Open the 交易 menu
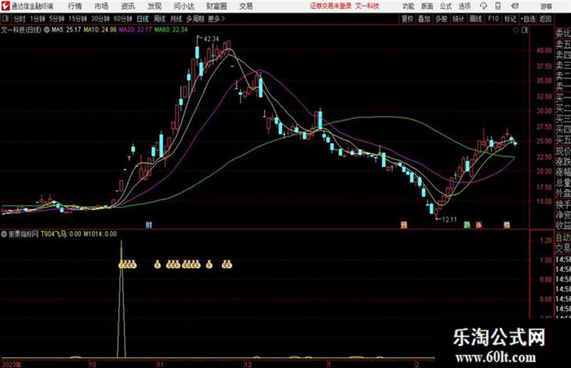The height and width of the screenshot is (368, 571). coord(246,6)
